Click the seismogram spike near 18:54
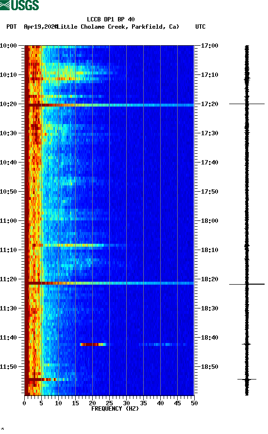Screen dimensions: 268x434 (x=247, y=380)
